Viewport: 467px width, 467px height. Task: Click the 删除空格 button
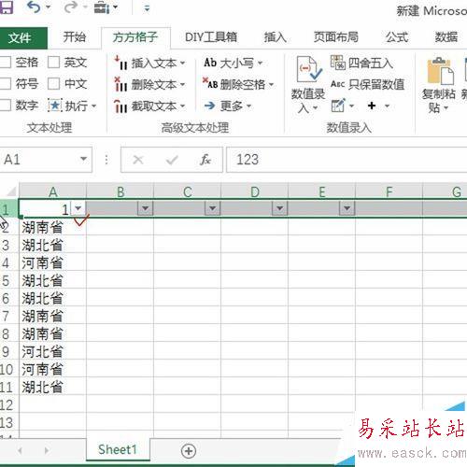(x=238, y=84)
